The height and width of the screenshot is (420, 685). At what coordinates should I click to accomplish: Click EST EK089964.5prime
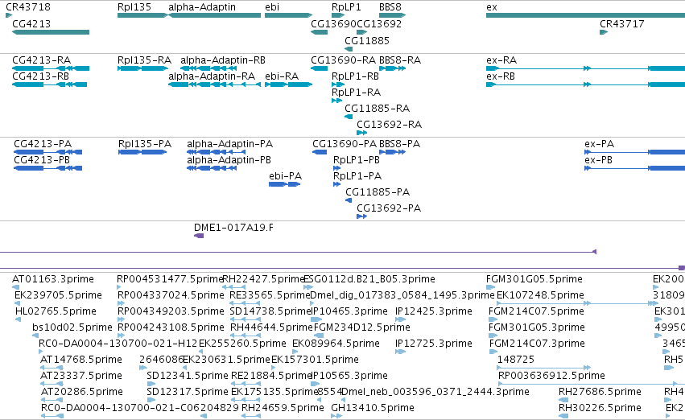[336, 344]
